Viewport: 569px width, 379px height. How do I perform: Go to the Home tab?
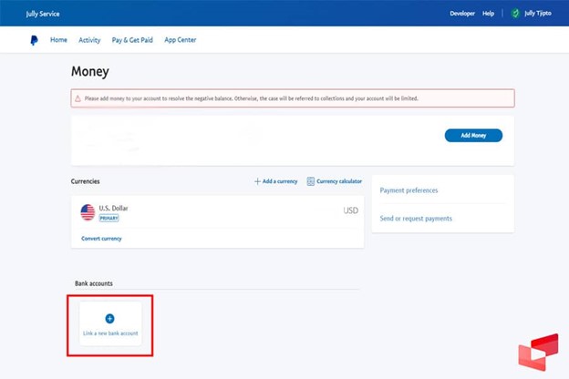coord(58,40)
